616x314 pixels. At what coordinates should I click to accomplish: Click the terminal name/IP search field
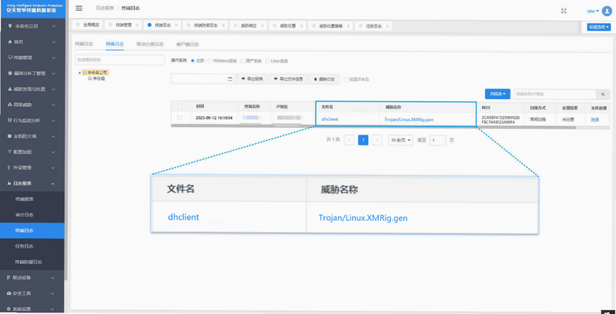click(555, 94)
